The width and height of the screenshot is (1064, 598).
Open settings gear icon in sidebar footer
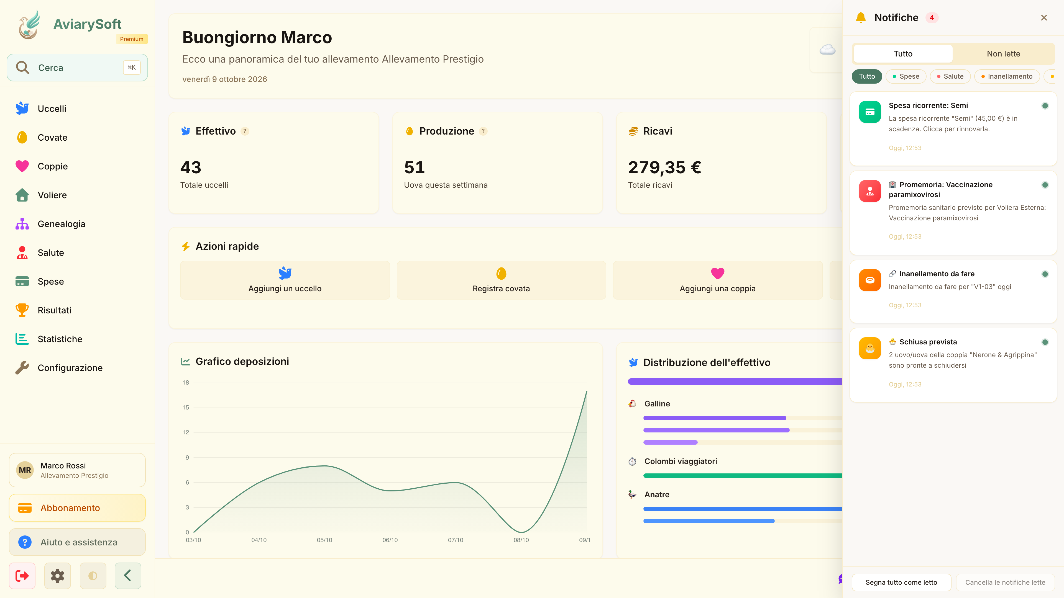(57, 576)
